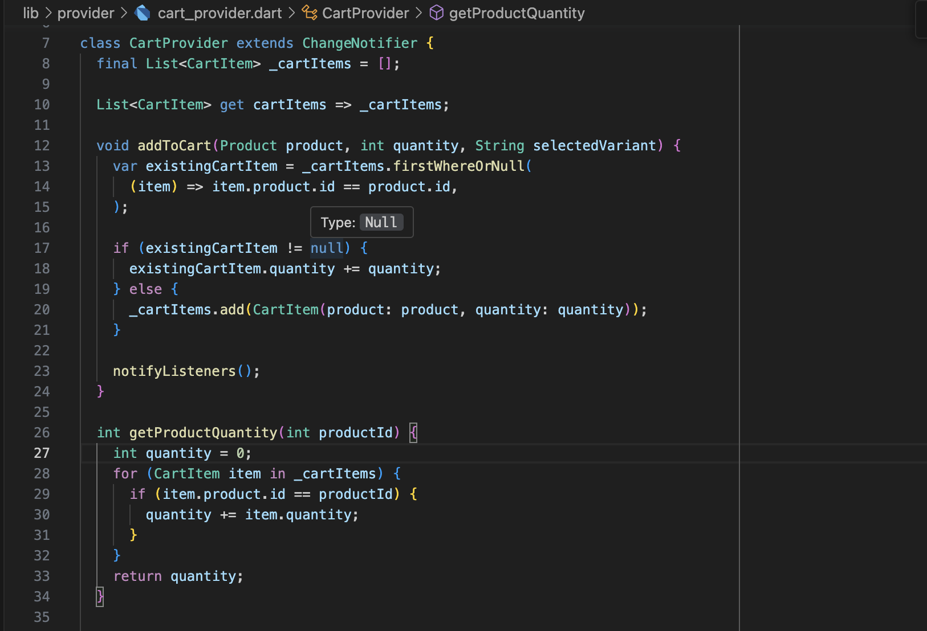Click line number 7 in gutter
The height and width of the screenshot is (631, 927).
(46, 43)
